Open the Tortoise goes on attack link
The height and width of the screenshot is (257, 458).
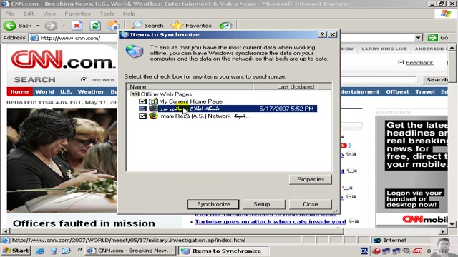[271, 222]
